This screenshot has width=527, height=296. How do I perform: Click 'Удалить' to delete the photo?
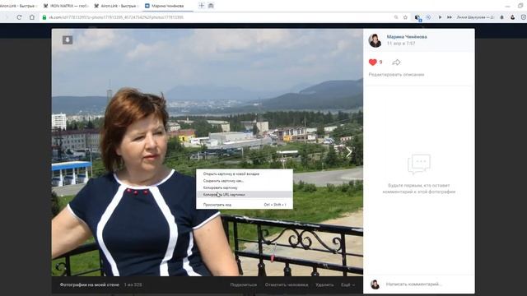click(324, 284)
